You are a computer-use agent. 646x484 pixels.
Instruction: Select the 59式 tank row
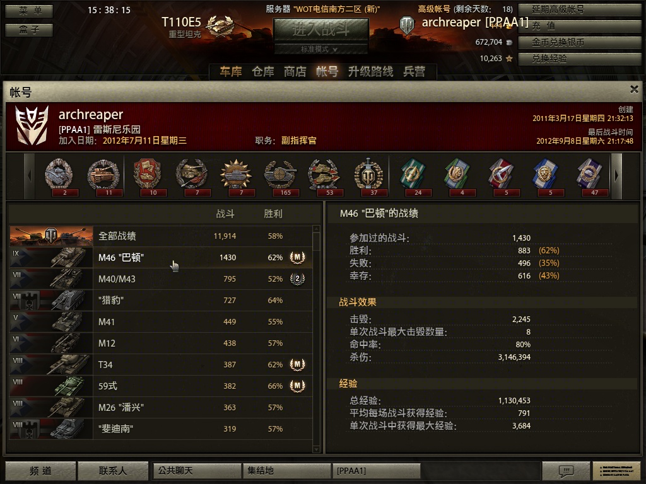point(161,386)
